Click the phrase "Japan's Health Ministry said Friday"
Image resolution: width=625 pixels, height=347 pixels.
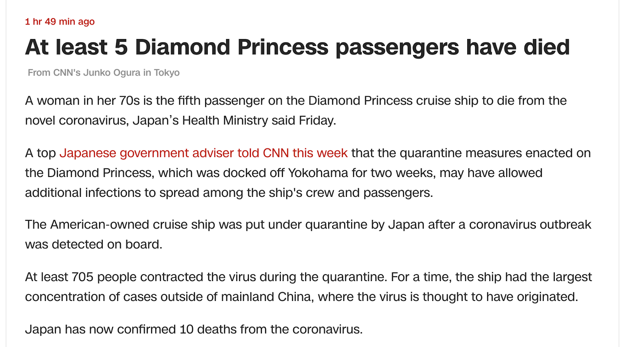(x=234, y=120)
